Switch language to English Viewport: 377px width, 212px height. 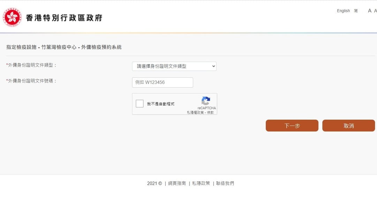point(343,11)
